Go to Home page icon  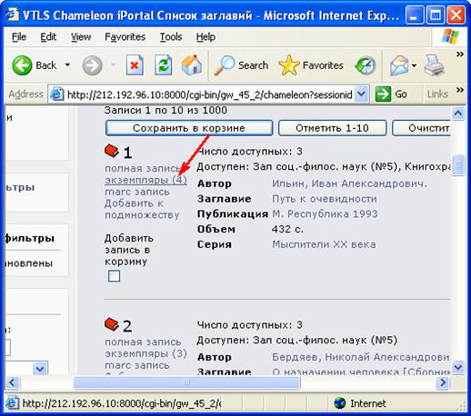pyautogui.click(x=192, y=64)
